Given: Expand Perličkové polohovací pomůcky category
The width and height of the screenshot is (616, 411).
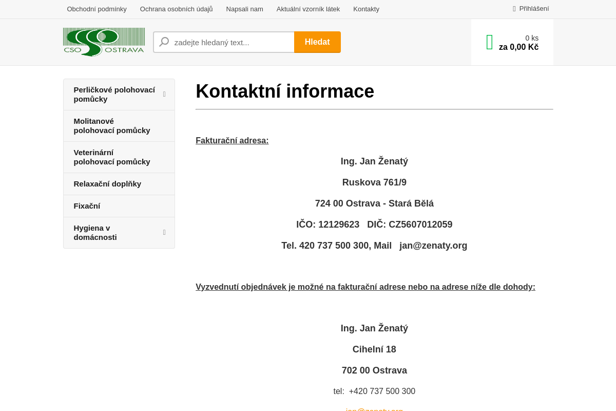Looking at the screenshot, I should pyautogui.click(x=114, y=94).
